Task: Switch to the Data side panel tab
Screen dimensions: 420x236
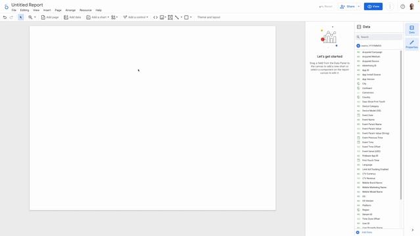Action: click(411, 29)
